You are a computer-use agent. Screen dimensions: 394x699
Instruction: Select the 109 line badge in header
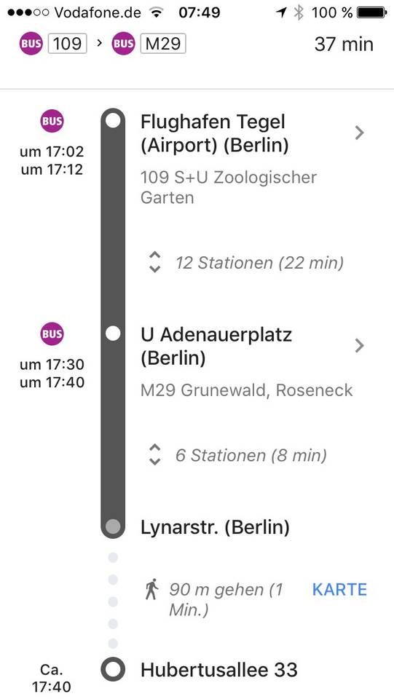(x=67, y=44)
